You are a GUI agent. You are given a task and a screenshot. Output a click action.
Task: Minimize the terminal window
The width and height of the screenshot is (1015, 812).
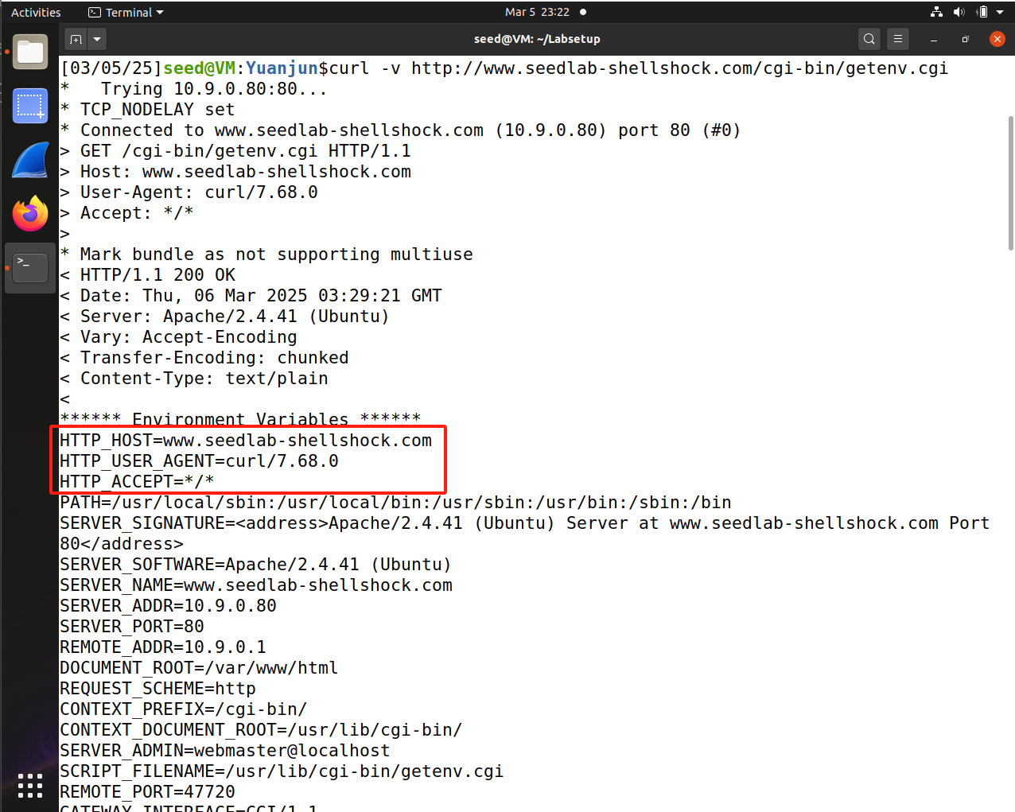point(934,39)
